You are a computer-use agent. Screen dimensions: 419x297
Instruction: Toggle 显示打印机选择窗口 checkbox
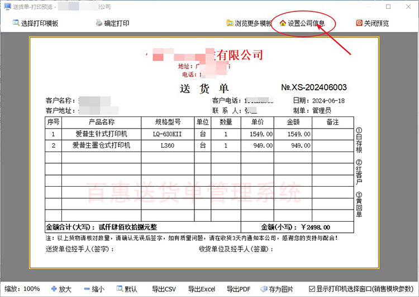pyautogui.click(x=312, y=289)
